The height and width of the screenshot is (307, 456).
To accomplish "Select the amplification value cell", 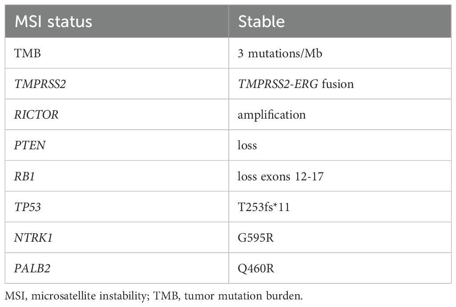I will 272,115.
